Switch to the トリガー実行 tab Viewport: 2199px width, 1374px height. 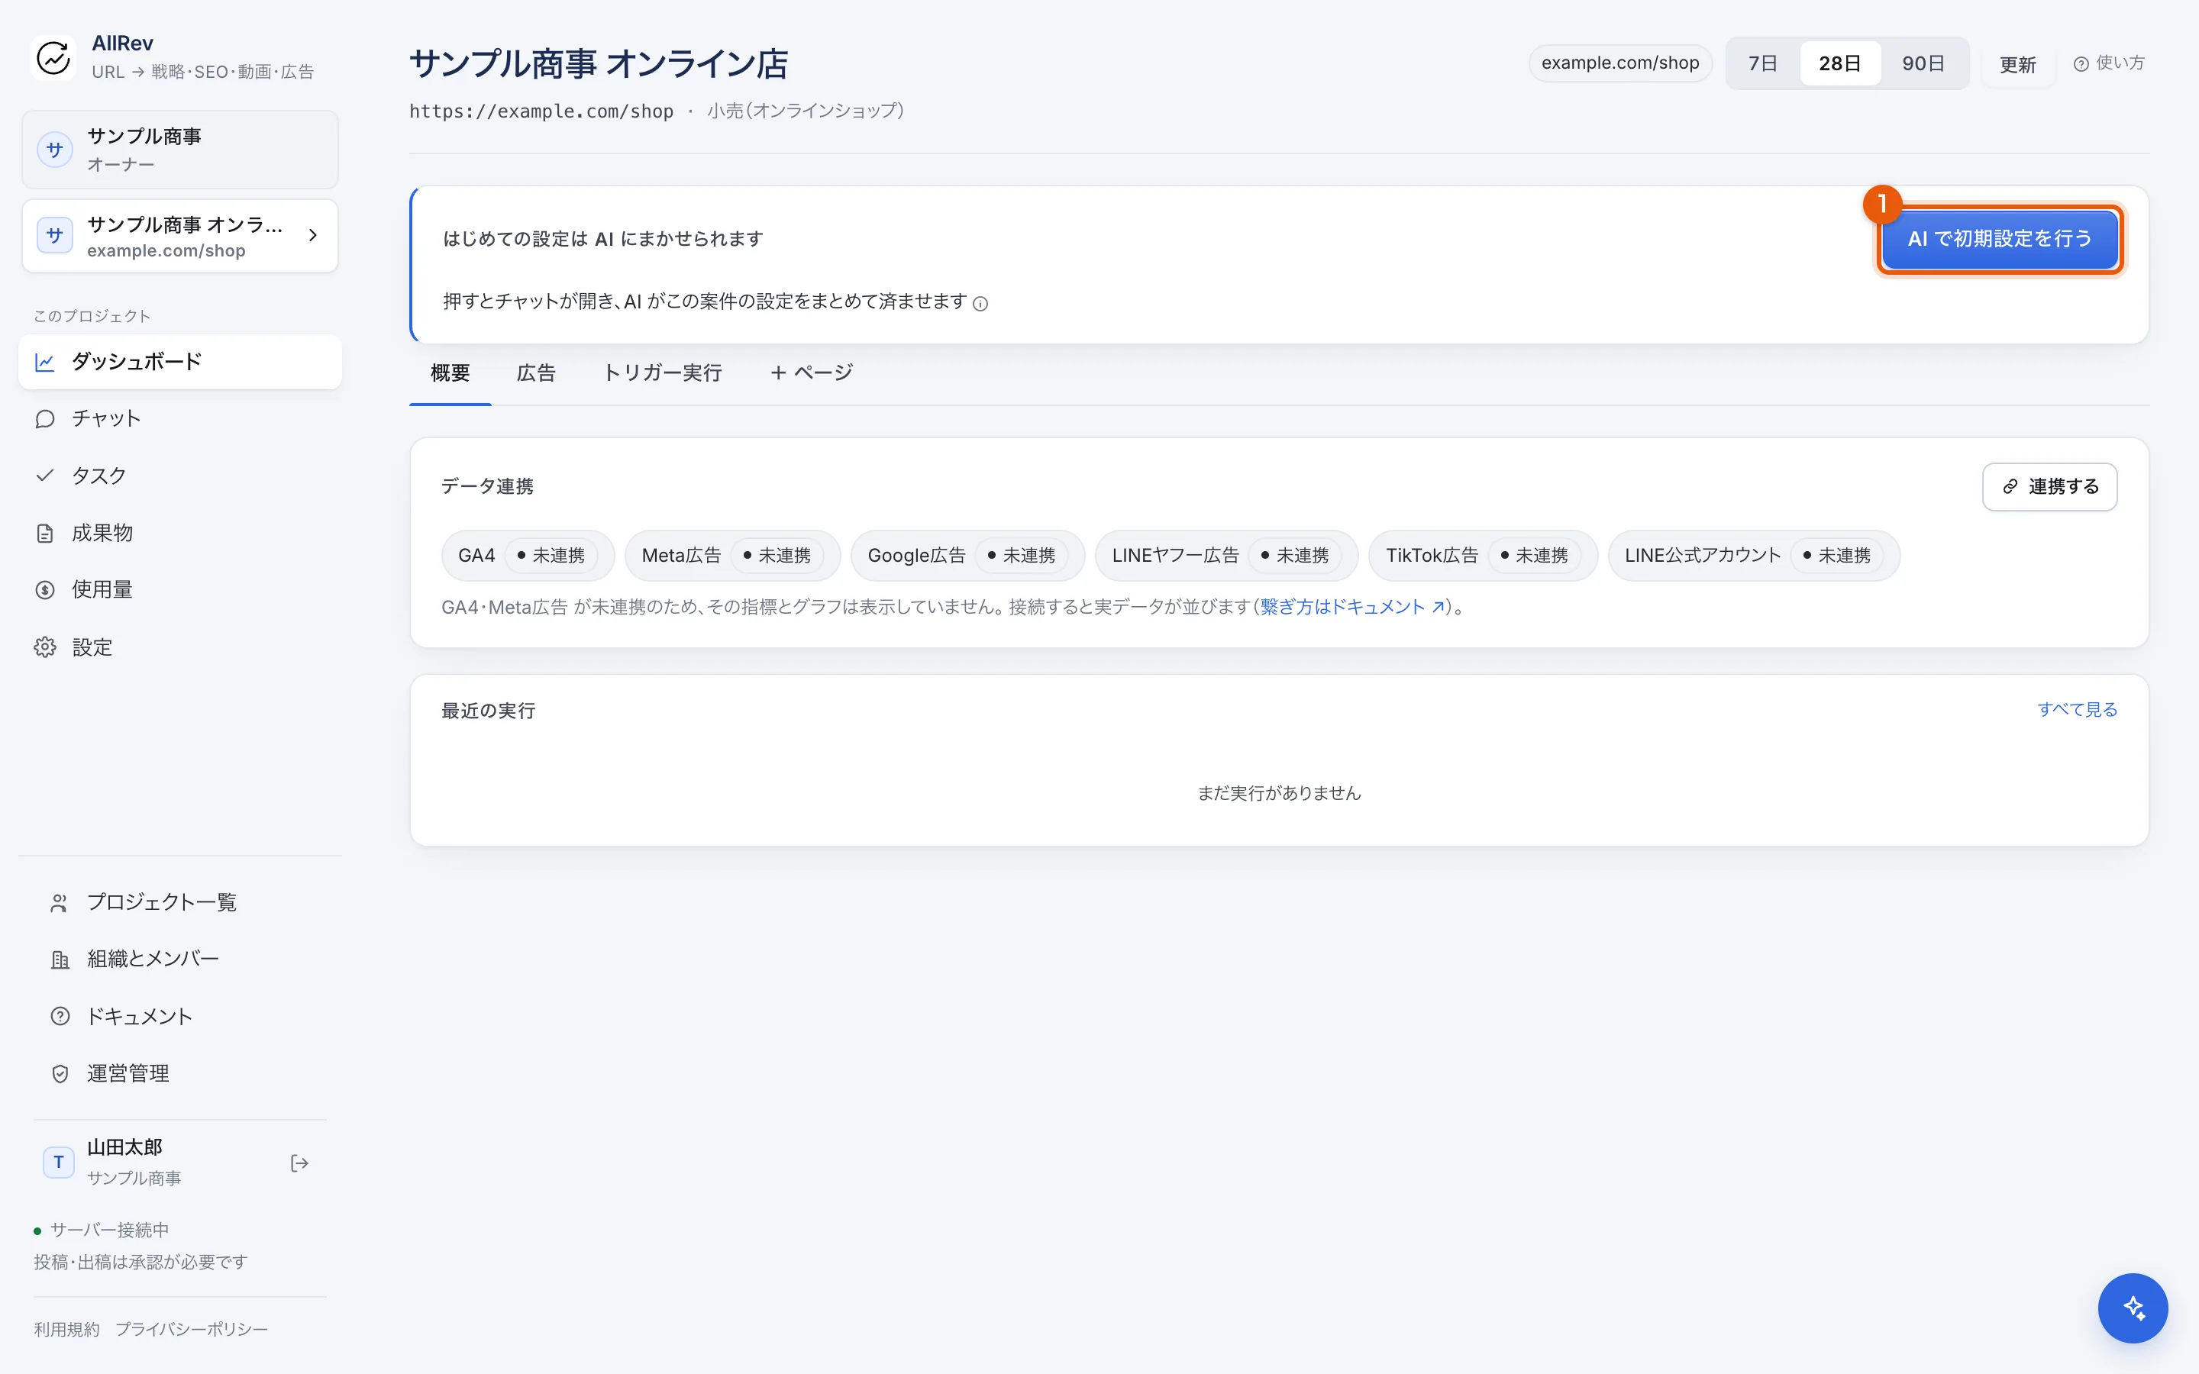[x=663, y=373]
